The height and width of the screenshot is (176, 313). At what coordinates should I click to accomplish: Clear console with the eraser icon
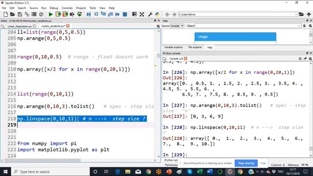pos(305,59)
